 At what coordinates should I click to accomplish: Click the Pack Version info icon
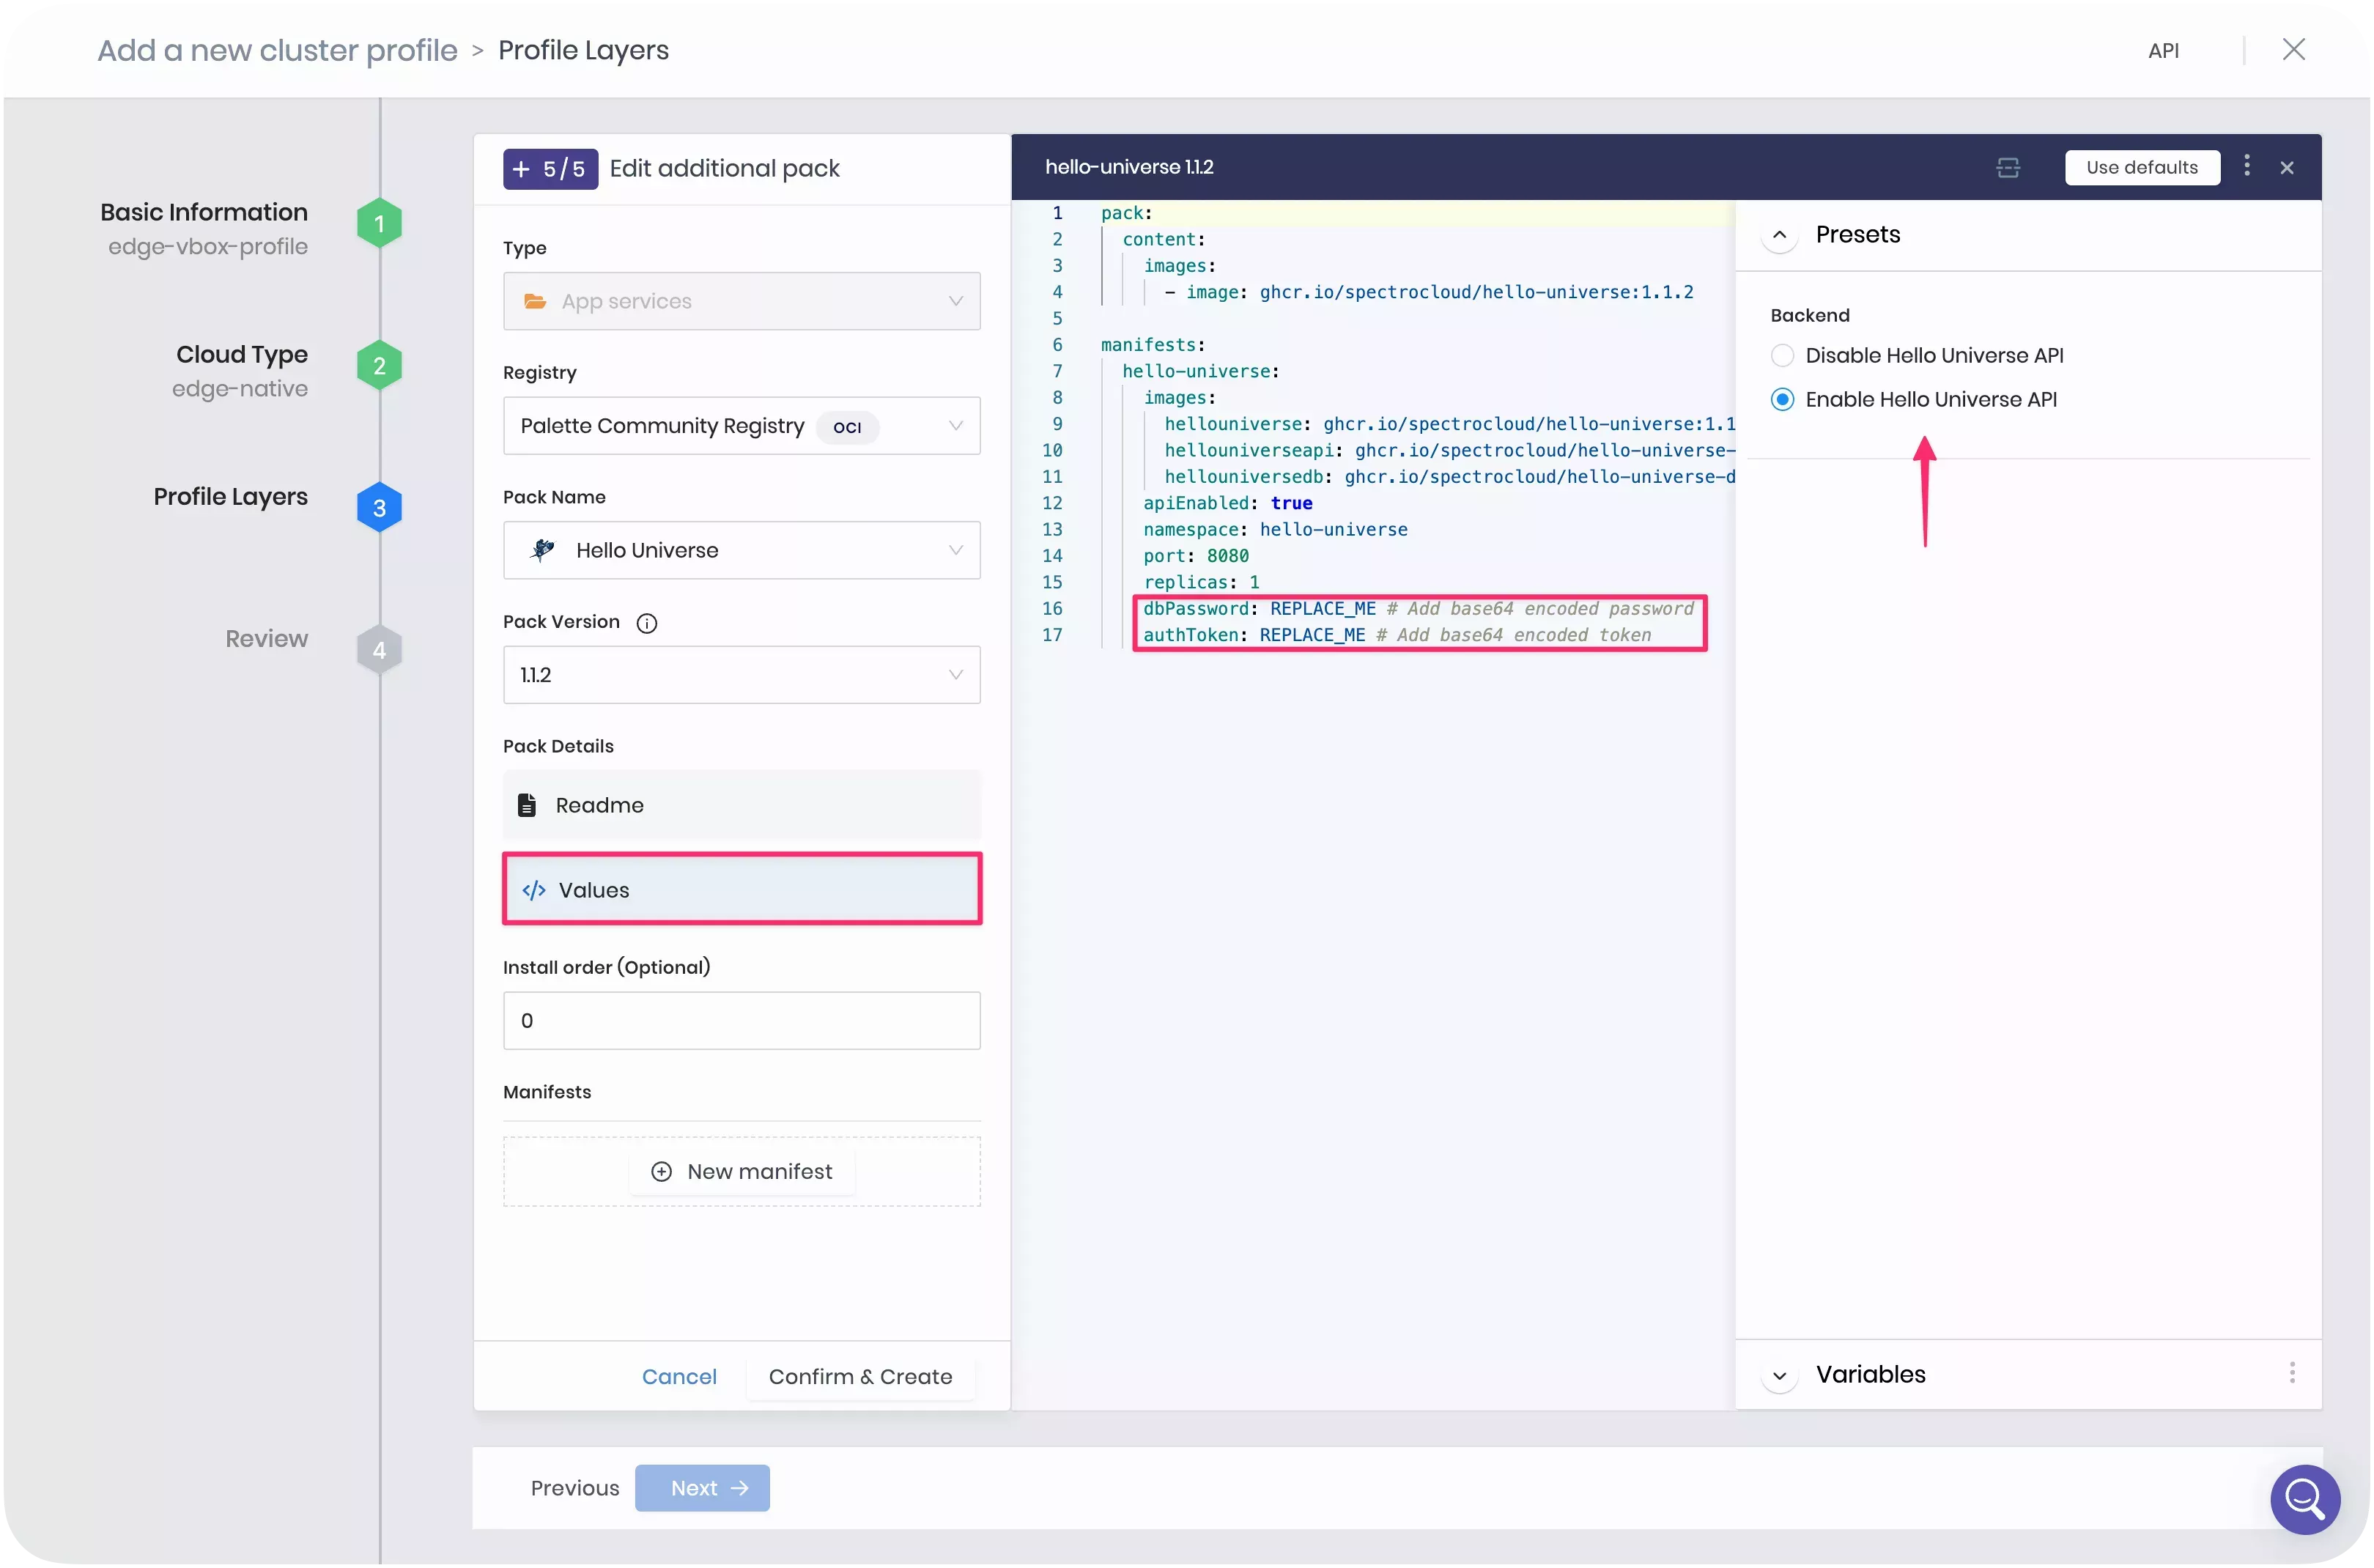click(647, 622)
